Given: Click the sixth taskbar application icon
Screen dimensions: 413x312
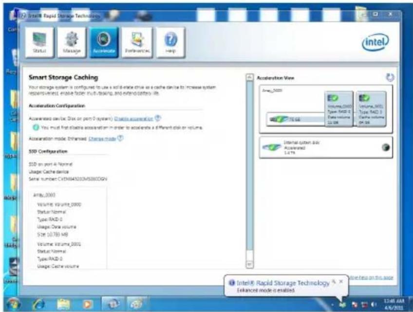Looking at the screenshot, I should click(x=137, y=304).
